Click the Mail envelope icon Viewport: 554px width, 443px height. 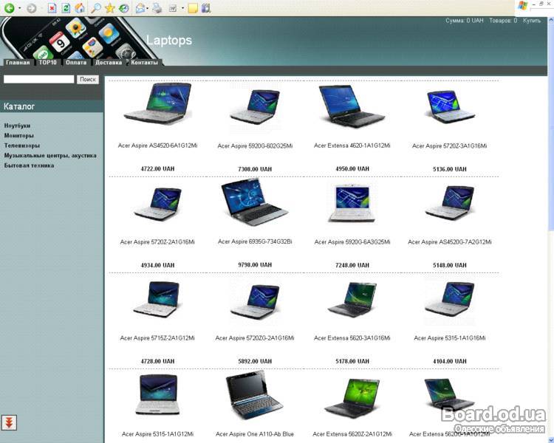point(140,8)
